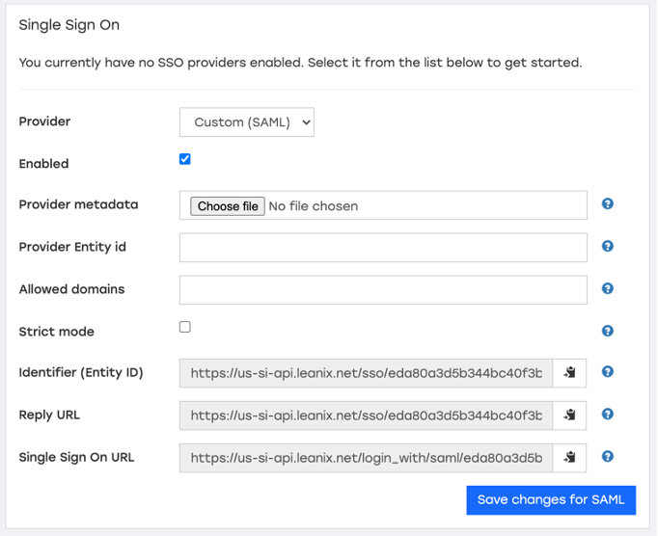658x536 pixels.
Task: Show help for Single Sign On URL
Action: (x=607, y=456)
